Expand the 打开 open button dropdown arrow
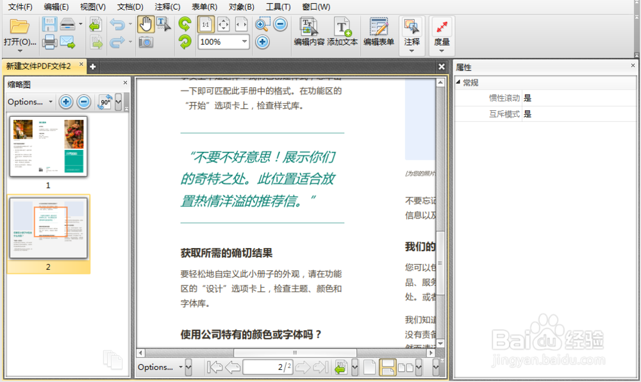 20,51
